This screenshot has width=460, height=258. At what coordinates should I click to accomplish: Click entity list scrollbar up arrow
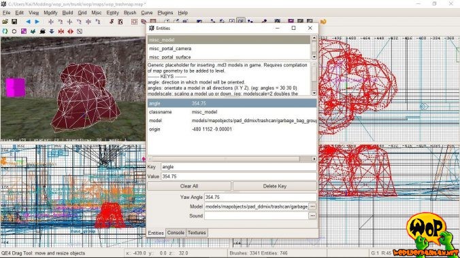[x=314, y=38]
